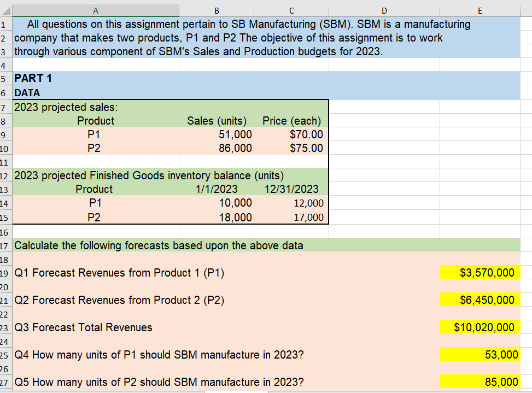532x393 pixels.
Task: Select the P2 sales units 86,000 cell
Action: [x=217, y=148]
